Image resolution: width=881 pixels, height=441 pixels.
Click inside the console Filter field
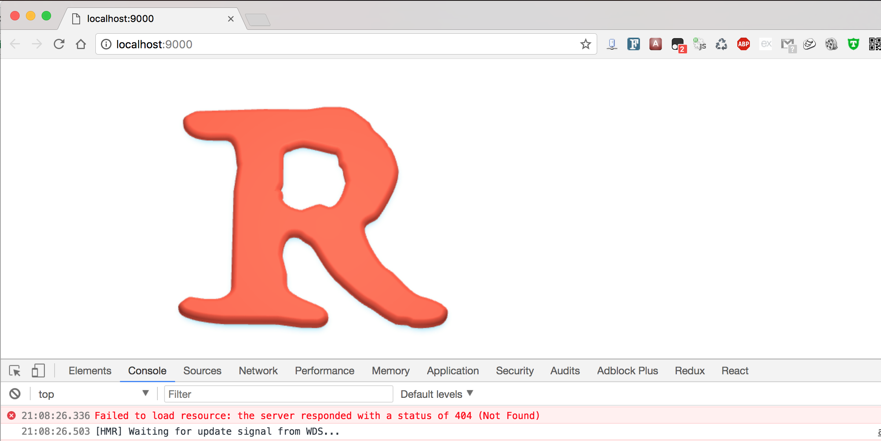coord(278,394)
